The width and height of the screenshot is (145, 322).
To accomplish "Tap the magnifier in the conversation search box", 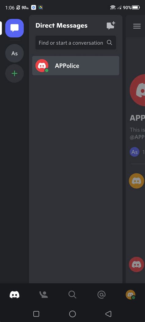I will tap(110, 43).
